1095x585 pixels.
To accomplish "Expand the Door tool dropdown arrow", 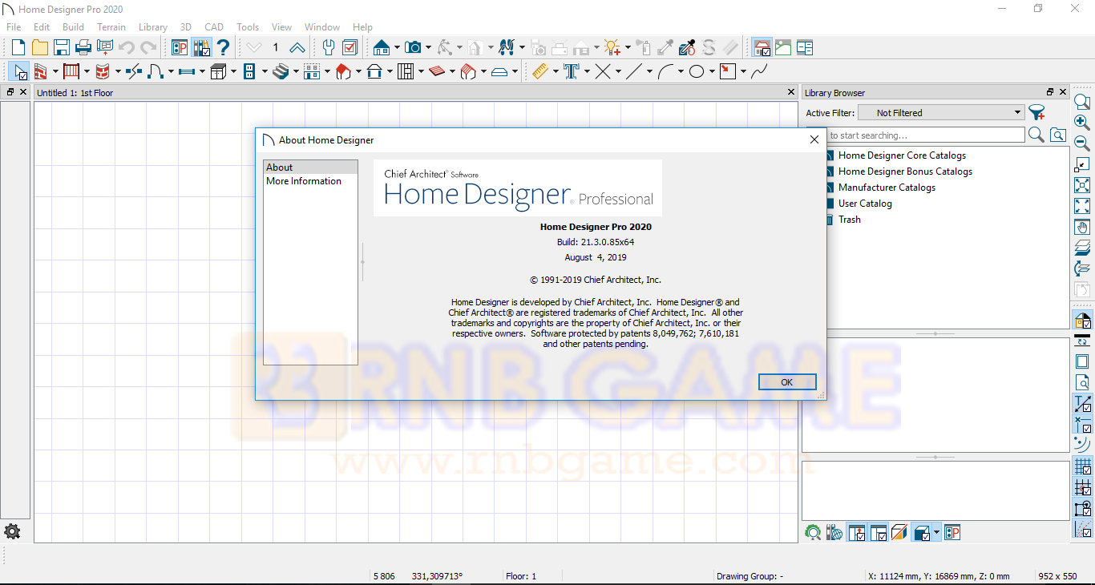I will 170,71.
